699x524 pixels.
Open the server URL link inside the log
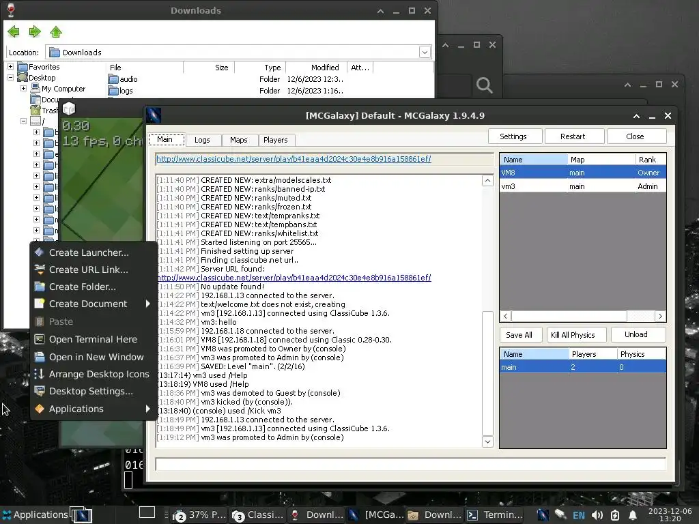294,278
